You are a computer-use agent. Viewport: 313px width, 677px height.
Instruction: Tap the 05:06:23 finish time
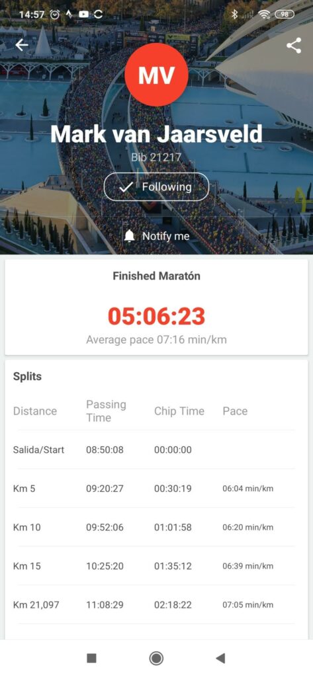point(156,316)
